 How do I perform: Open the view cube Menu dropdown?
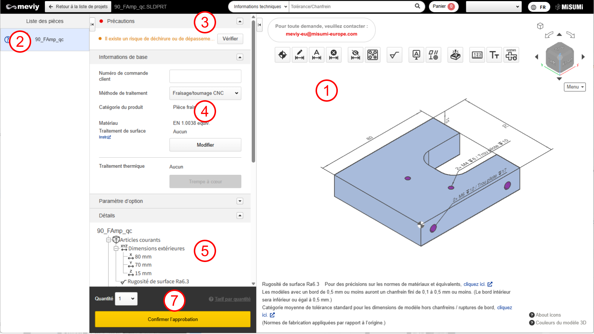(x=575, y=87)
